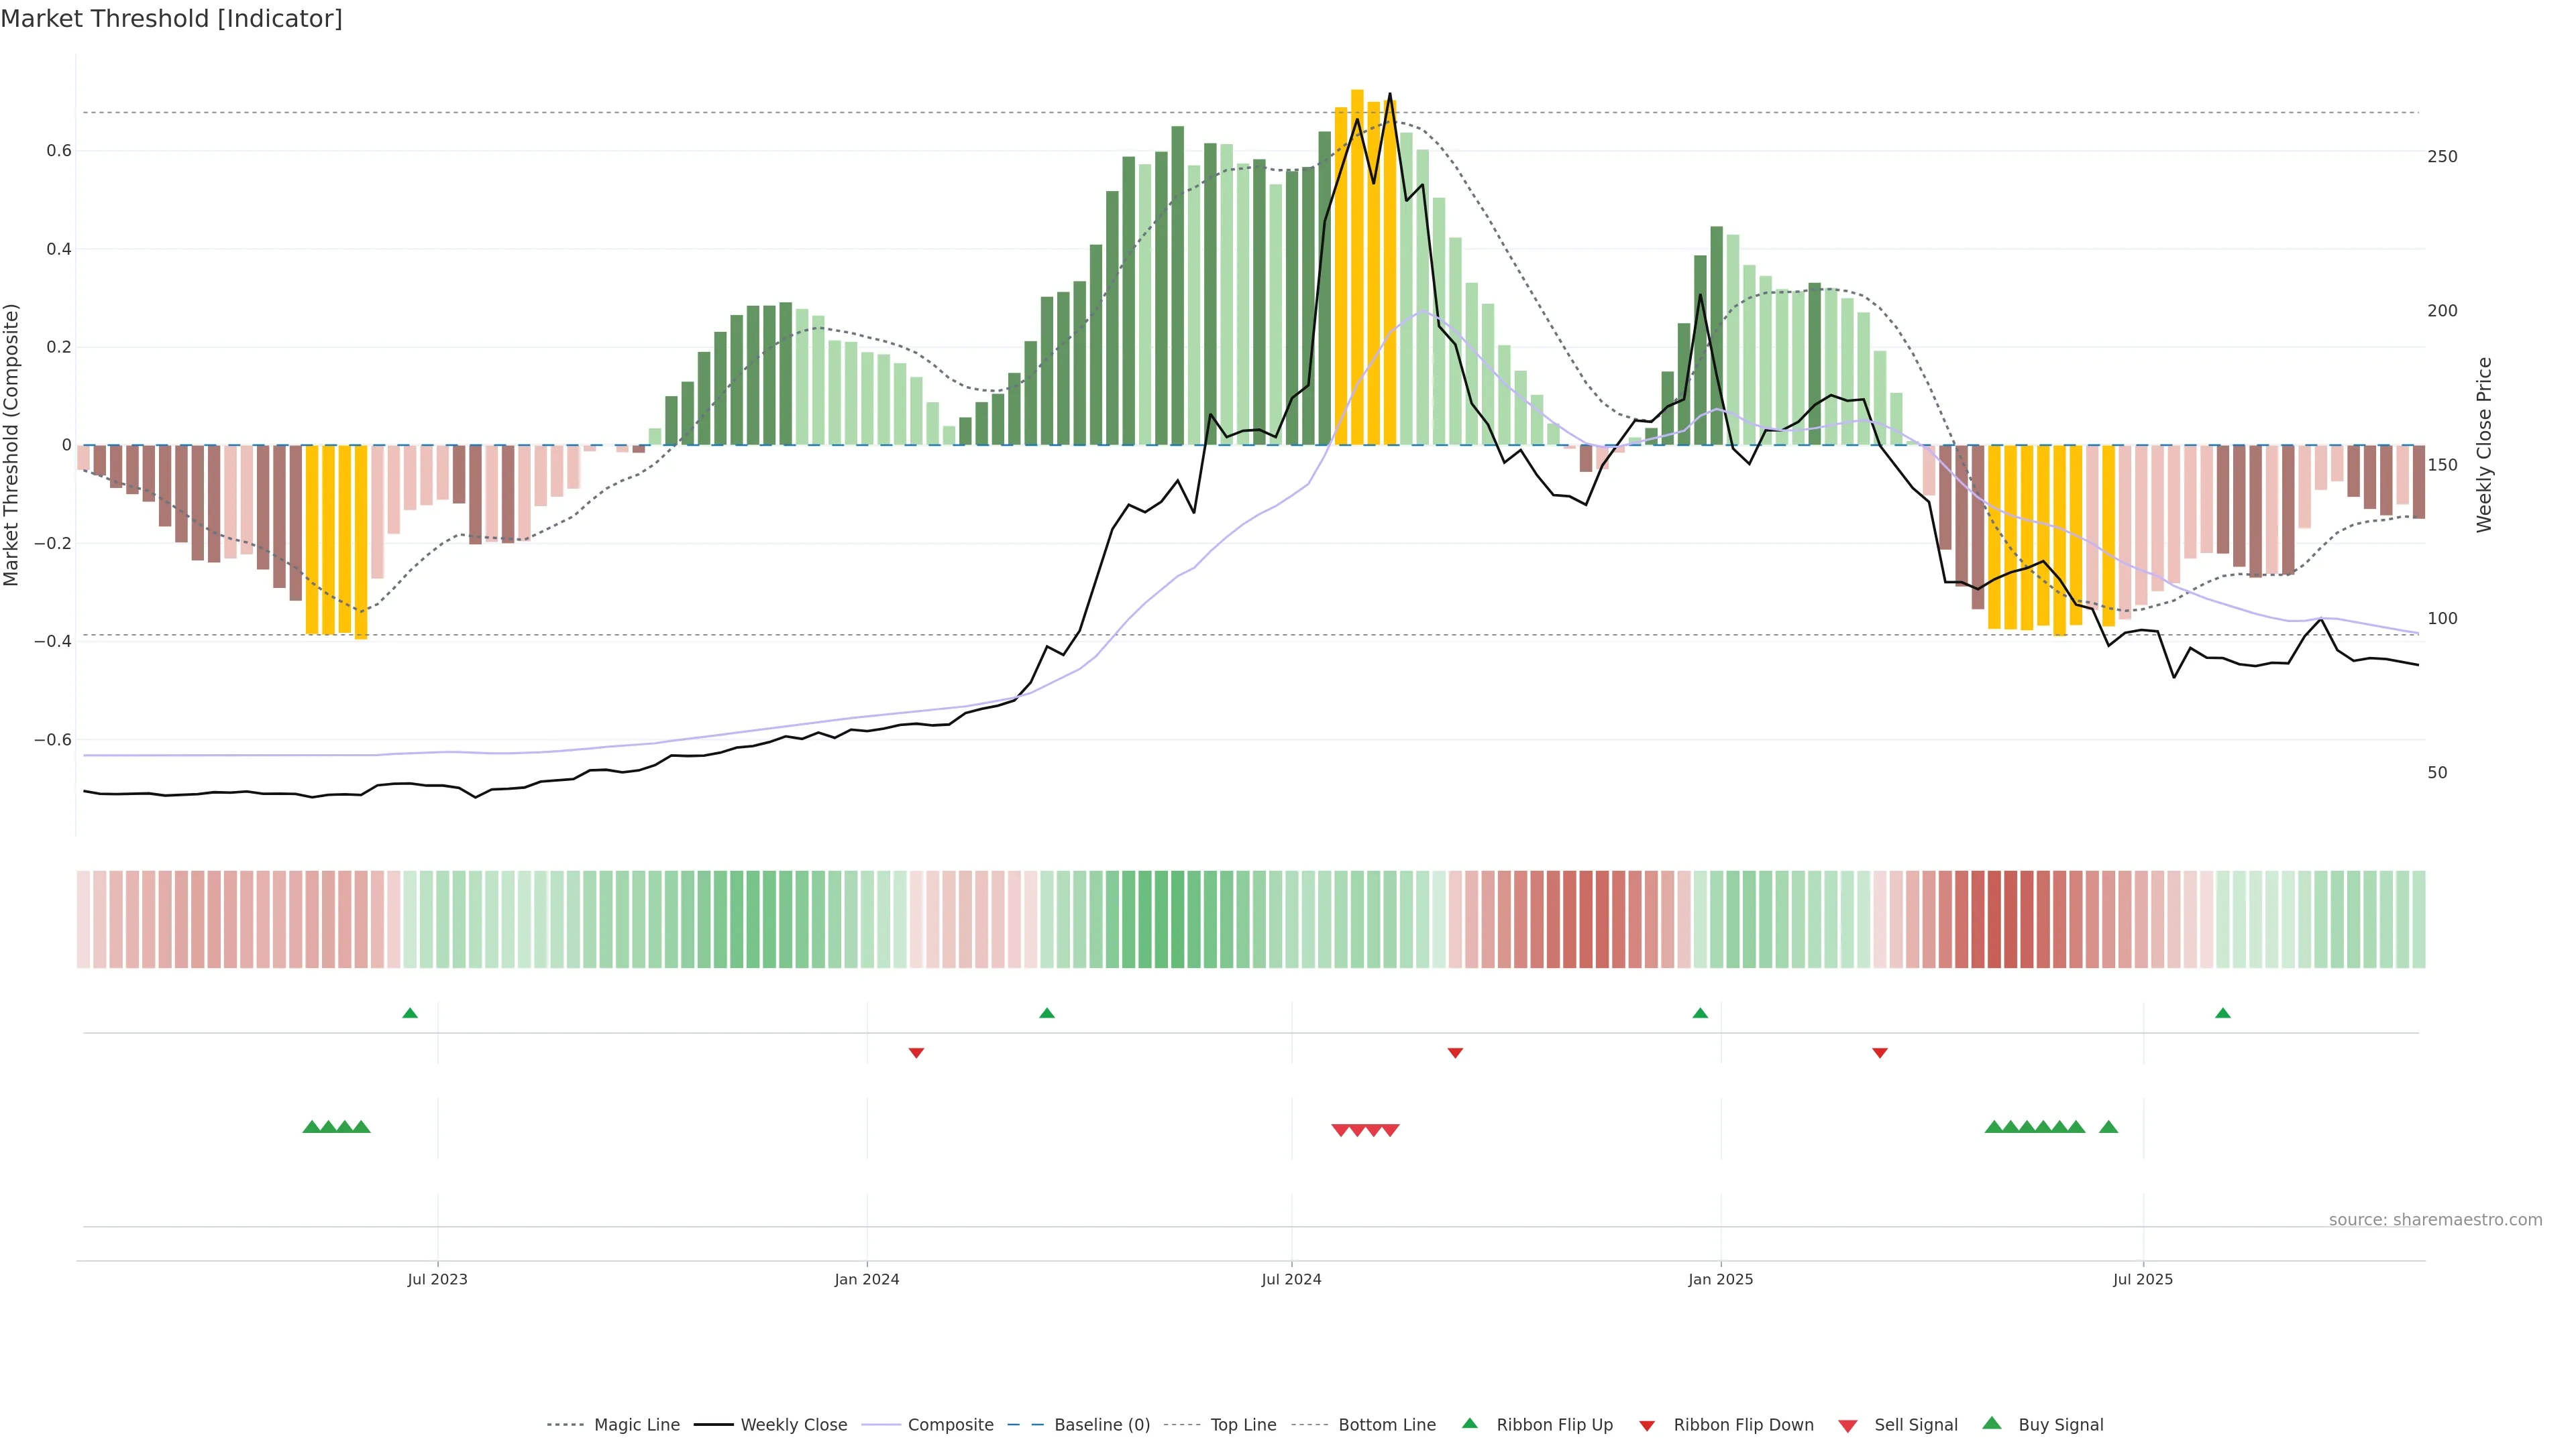Click the Sell Signal legend triangle icon
2576x1448 pixels.
pyautogui.click(x=1847, y=1426)
